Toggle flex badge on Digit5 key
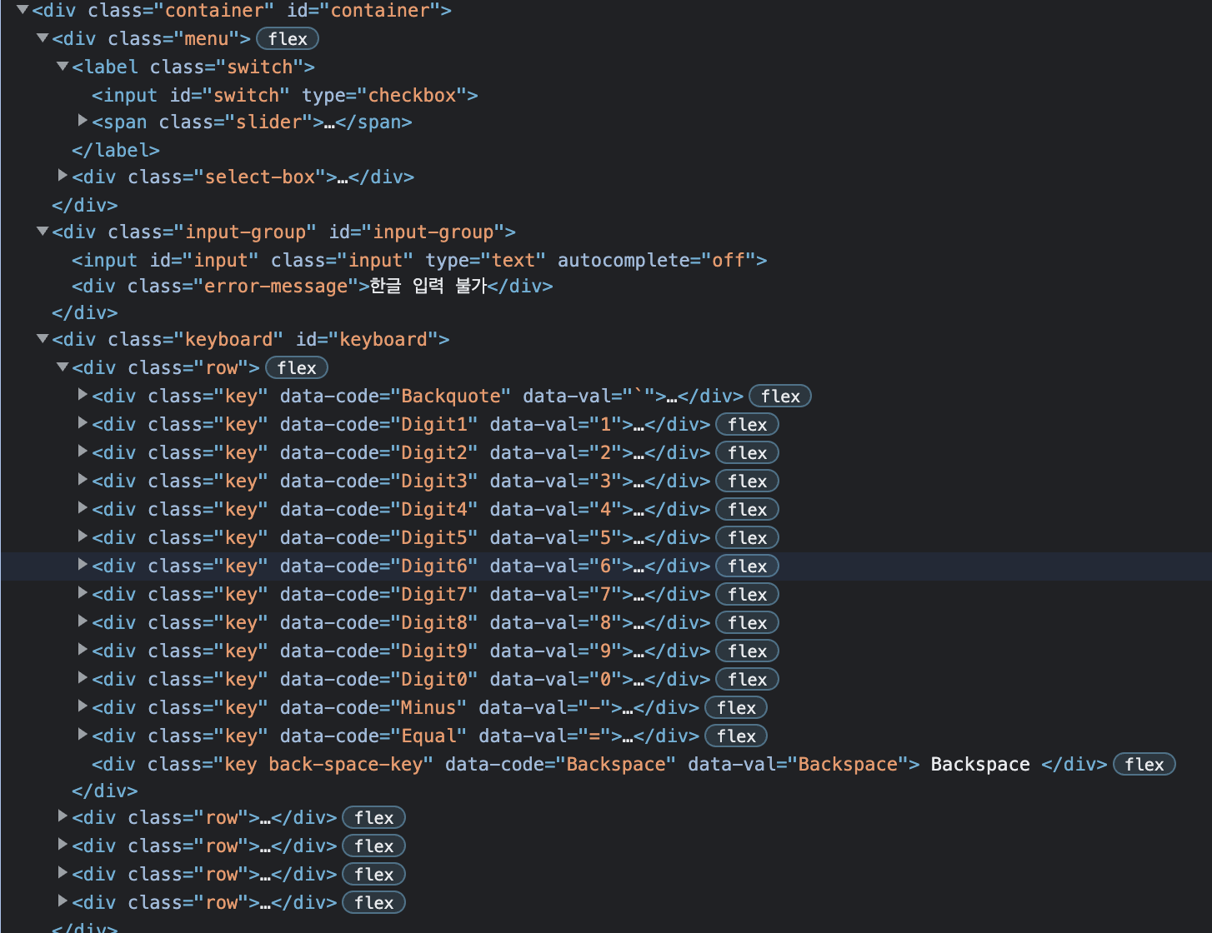The height and width of the screenshot is (933, 1212). tap(748, 538)
